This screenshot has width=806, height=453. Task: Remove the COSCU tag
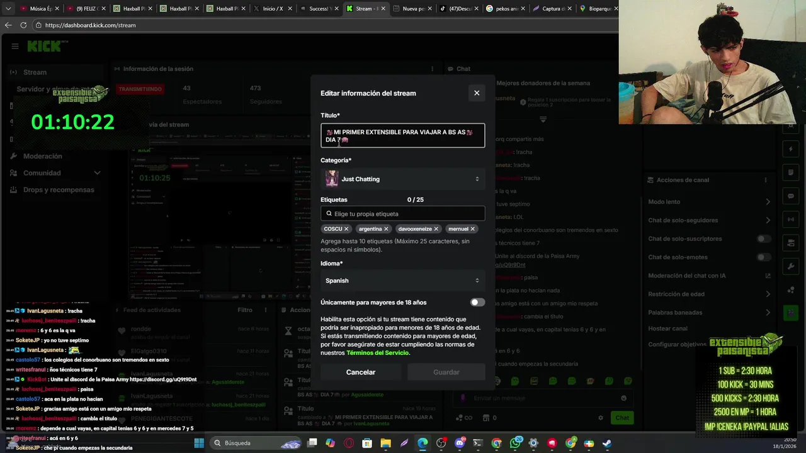[346, 229]
